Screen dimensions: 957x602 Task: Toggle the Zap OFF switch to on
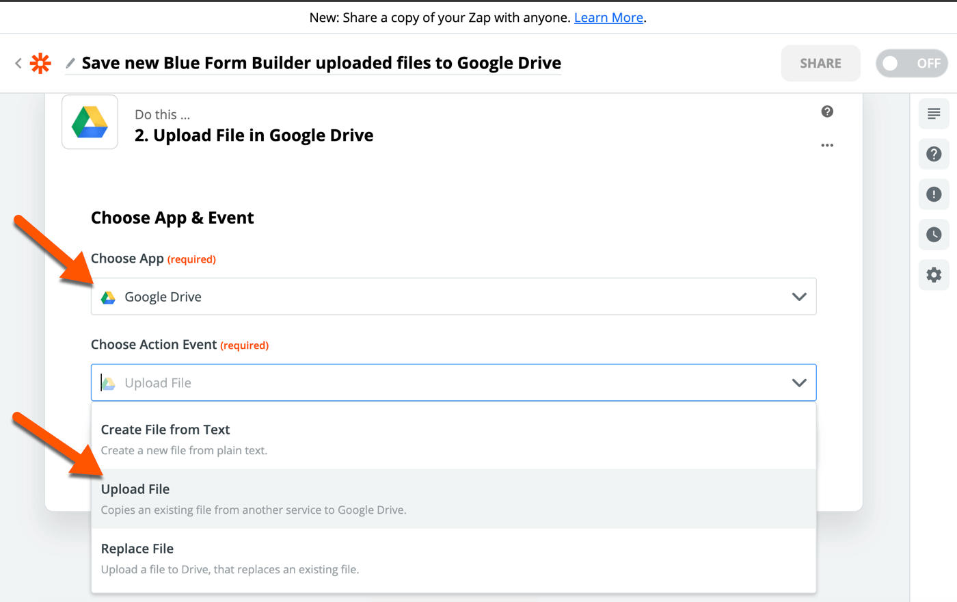912,63
